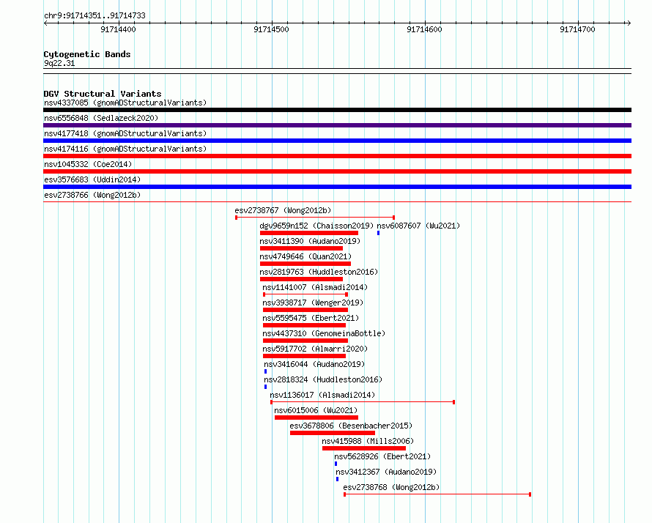Click nsv6015006 (Wu2021) label
652x523 pixels.
[316, 410]
